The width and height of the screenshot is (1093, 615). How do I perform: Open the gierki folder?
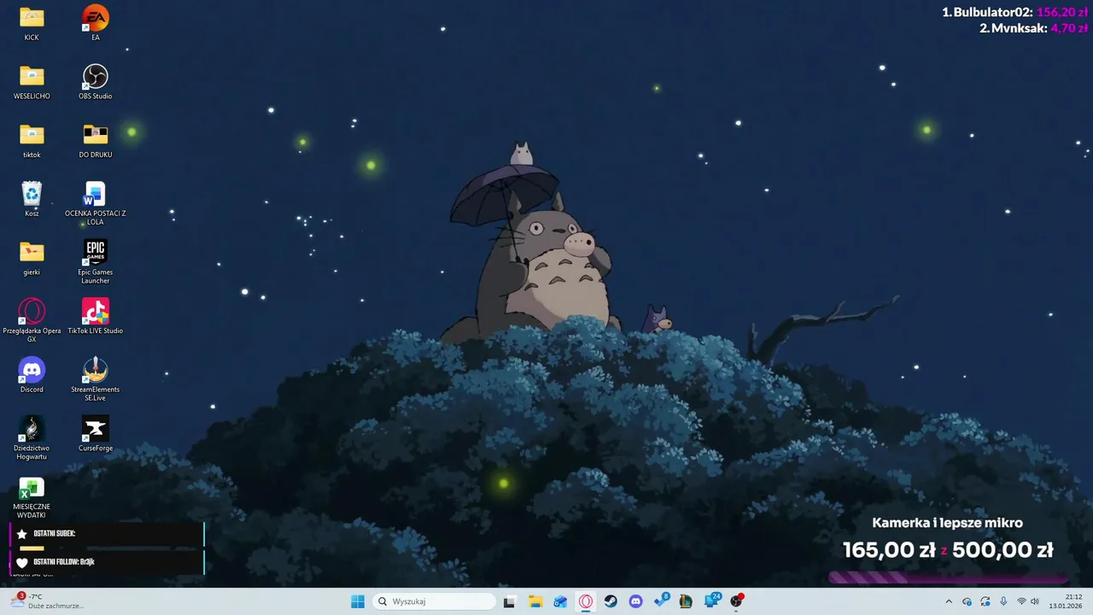coord(32,258)
